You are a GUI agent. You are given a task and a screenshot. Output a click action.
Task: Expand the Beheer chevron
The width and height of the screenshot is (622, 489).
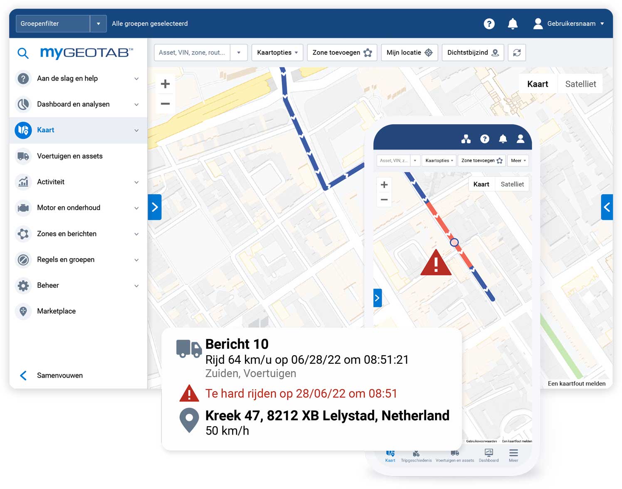[x=136, y=286]
